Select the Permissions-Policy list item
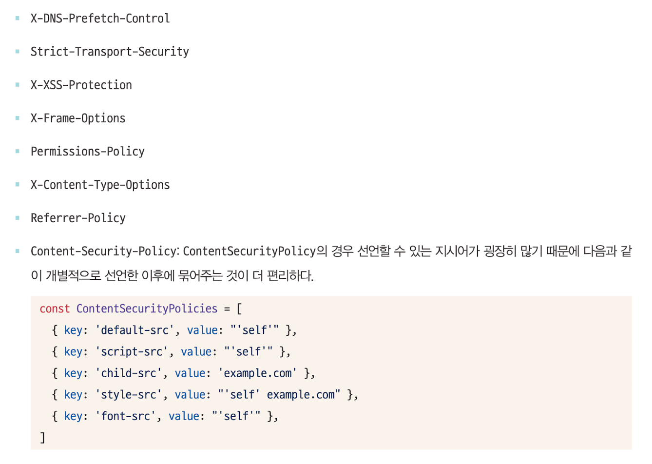 tap(88, 152)
